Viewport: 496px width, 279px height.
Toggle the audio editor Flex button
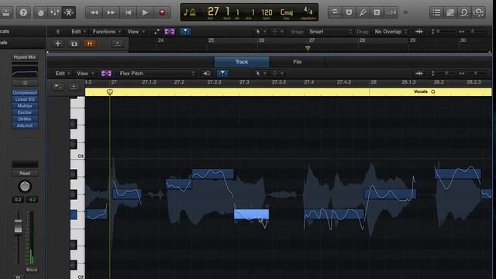(x=106, y=74)
